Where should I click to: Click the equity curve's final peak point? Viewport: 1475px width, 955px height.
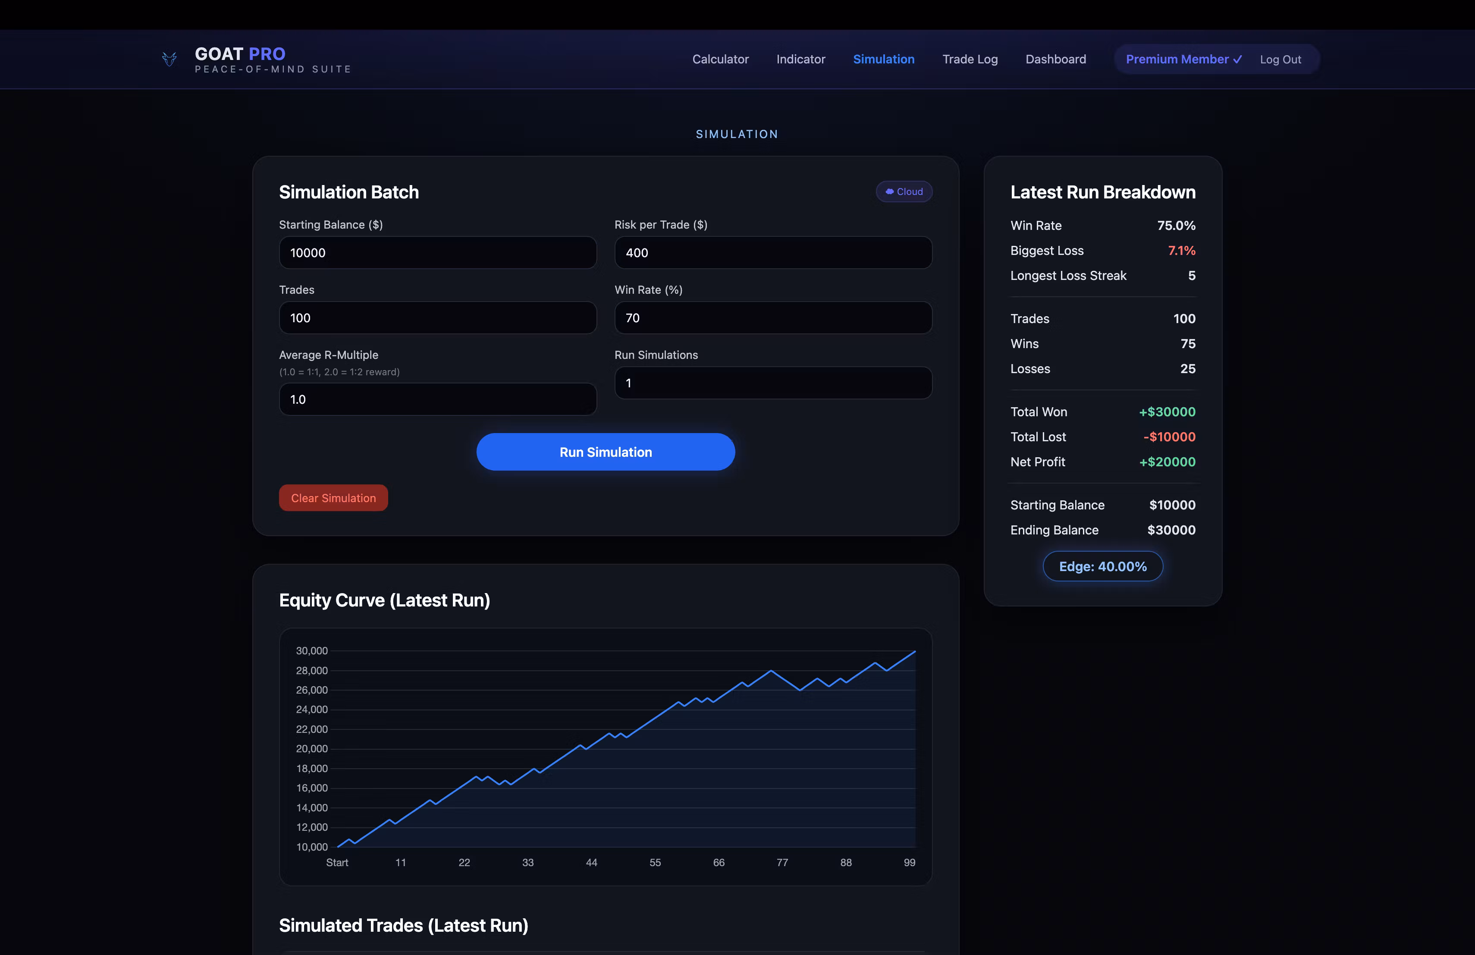[915, 651]
